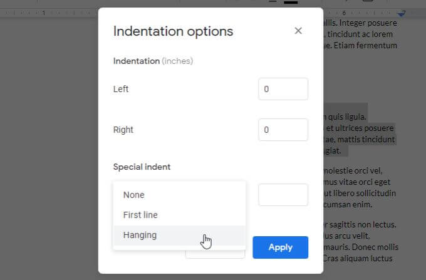Click the Left indentation input field
The width and height of the screenshot is (426, 280).
tap(283, 89)
